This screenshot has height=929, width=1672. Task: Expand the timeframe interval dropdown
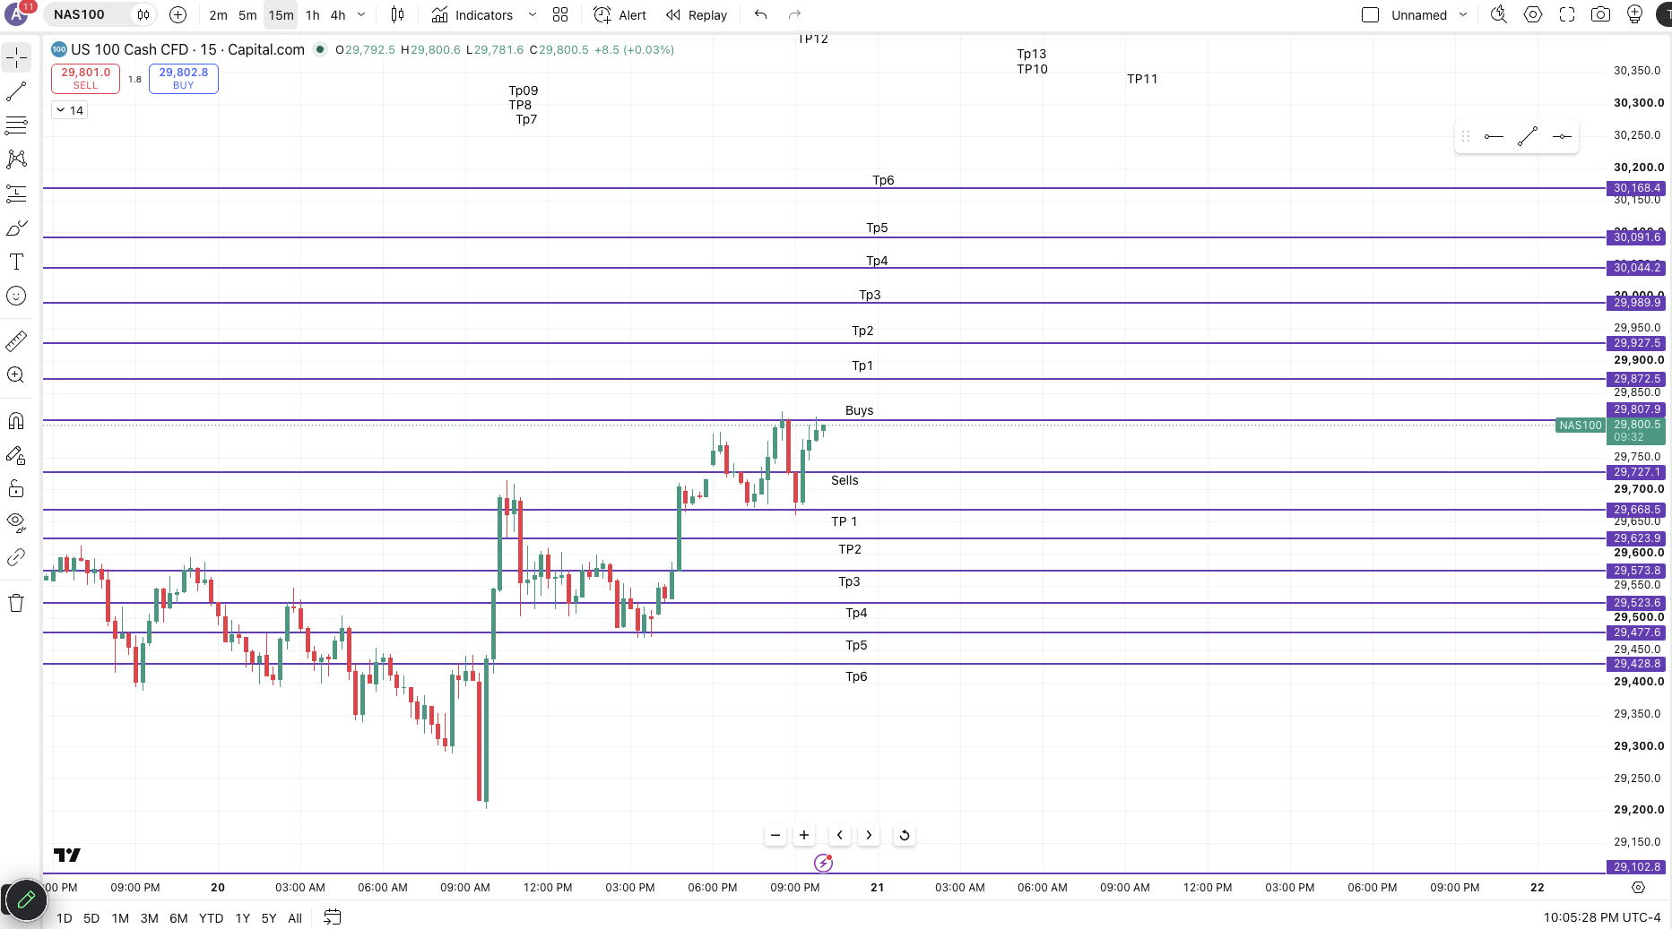[361, 14]
